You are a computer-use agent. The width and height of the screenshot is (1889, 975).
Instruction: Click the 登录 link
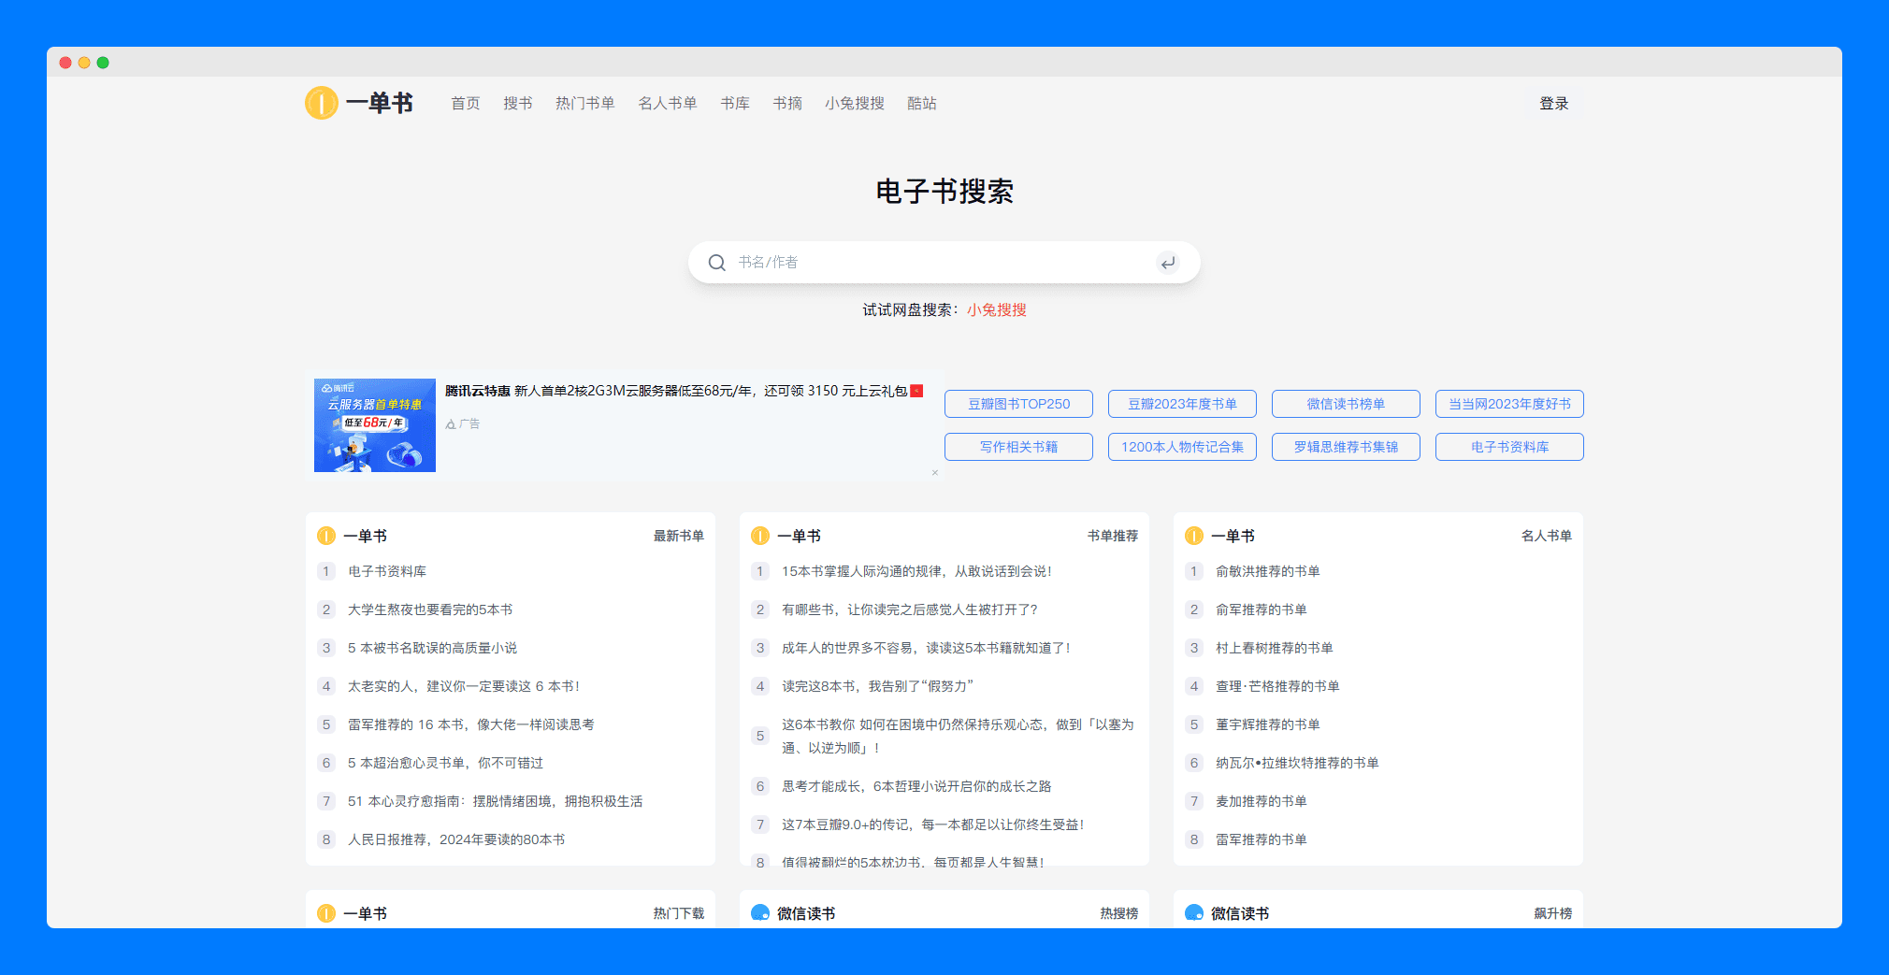pyautogui.click(x=1553, y=103)
